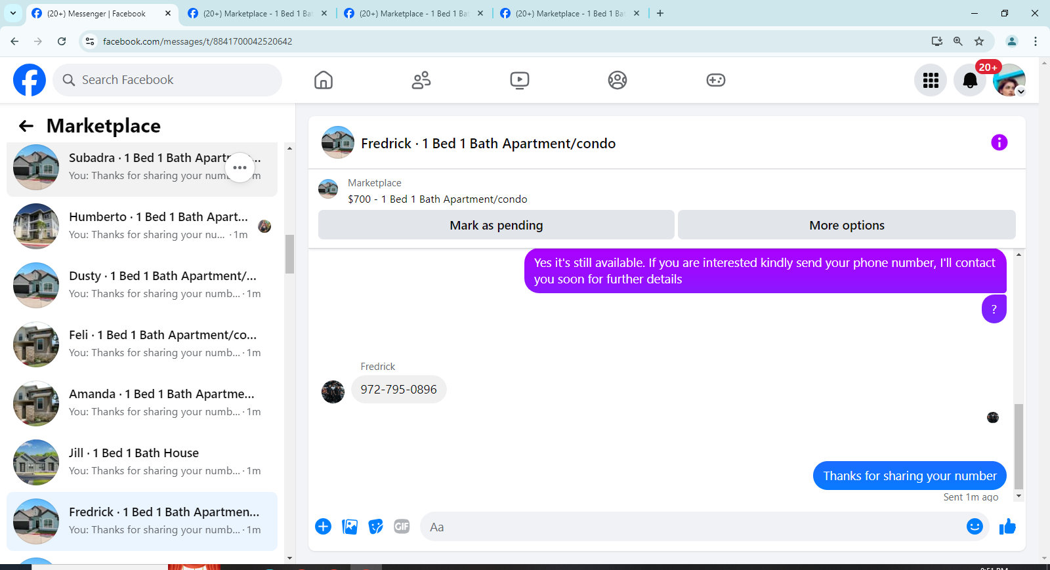Click the More options button
This screenshot has width=1050, height=570.
coord(847,225)
